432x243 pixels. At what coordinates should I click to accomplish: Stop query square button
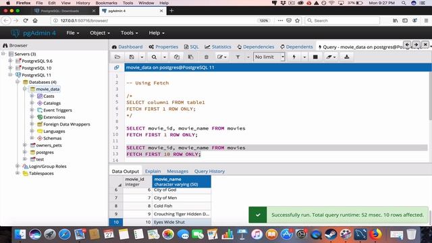tap(315, 57)
